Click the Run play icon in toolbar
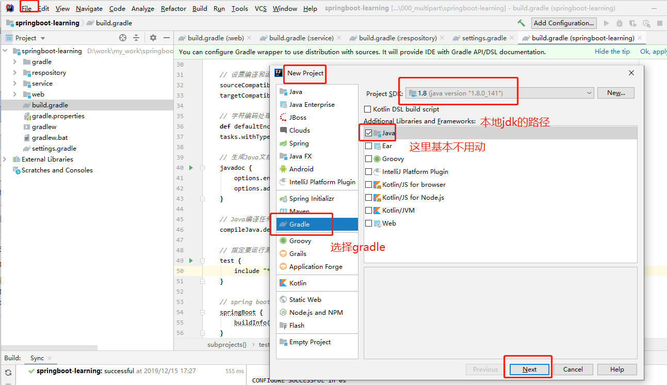 pos(606,23)
